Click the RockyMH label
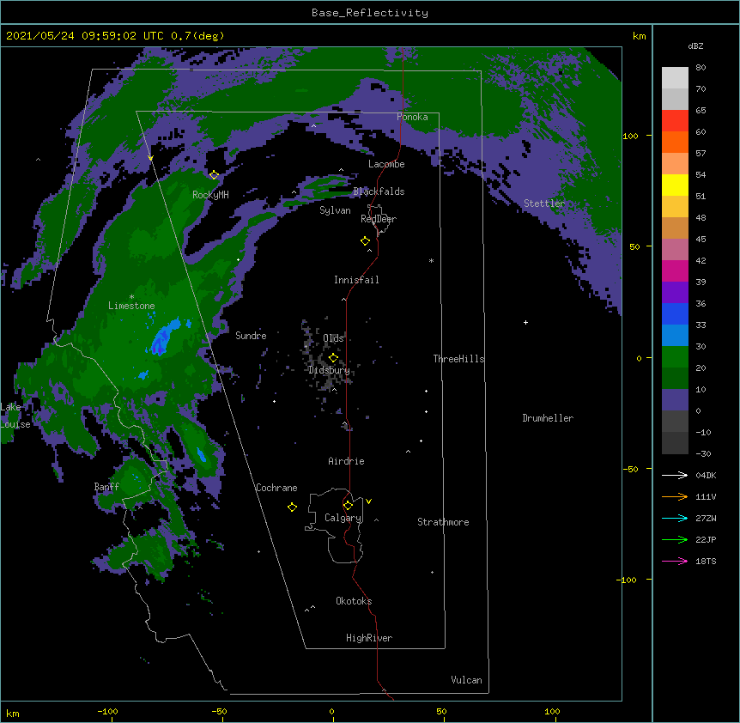The image size is (740, 723). point(210,195)
